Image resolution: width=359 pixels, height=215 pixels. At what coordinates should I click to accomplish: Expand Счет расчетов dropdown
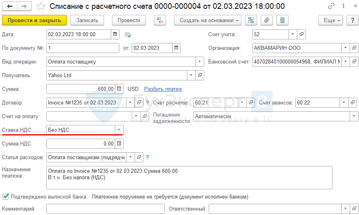click(x=242, y=103)
